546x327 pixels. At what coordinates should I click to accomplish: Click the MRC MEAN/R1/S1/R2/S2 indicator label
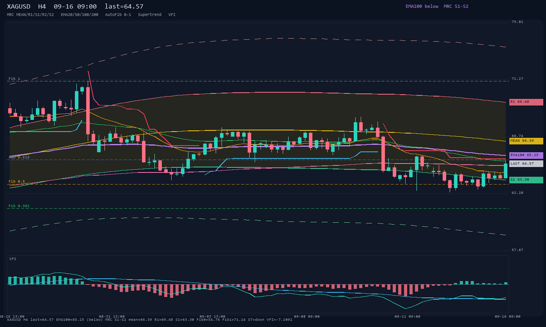30,15
